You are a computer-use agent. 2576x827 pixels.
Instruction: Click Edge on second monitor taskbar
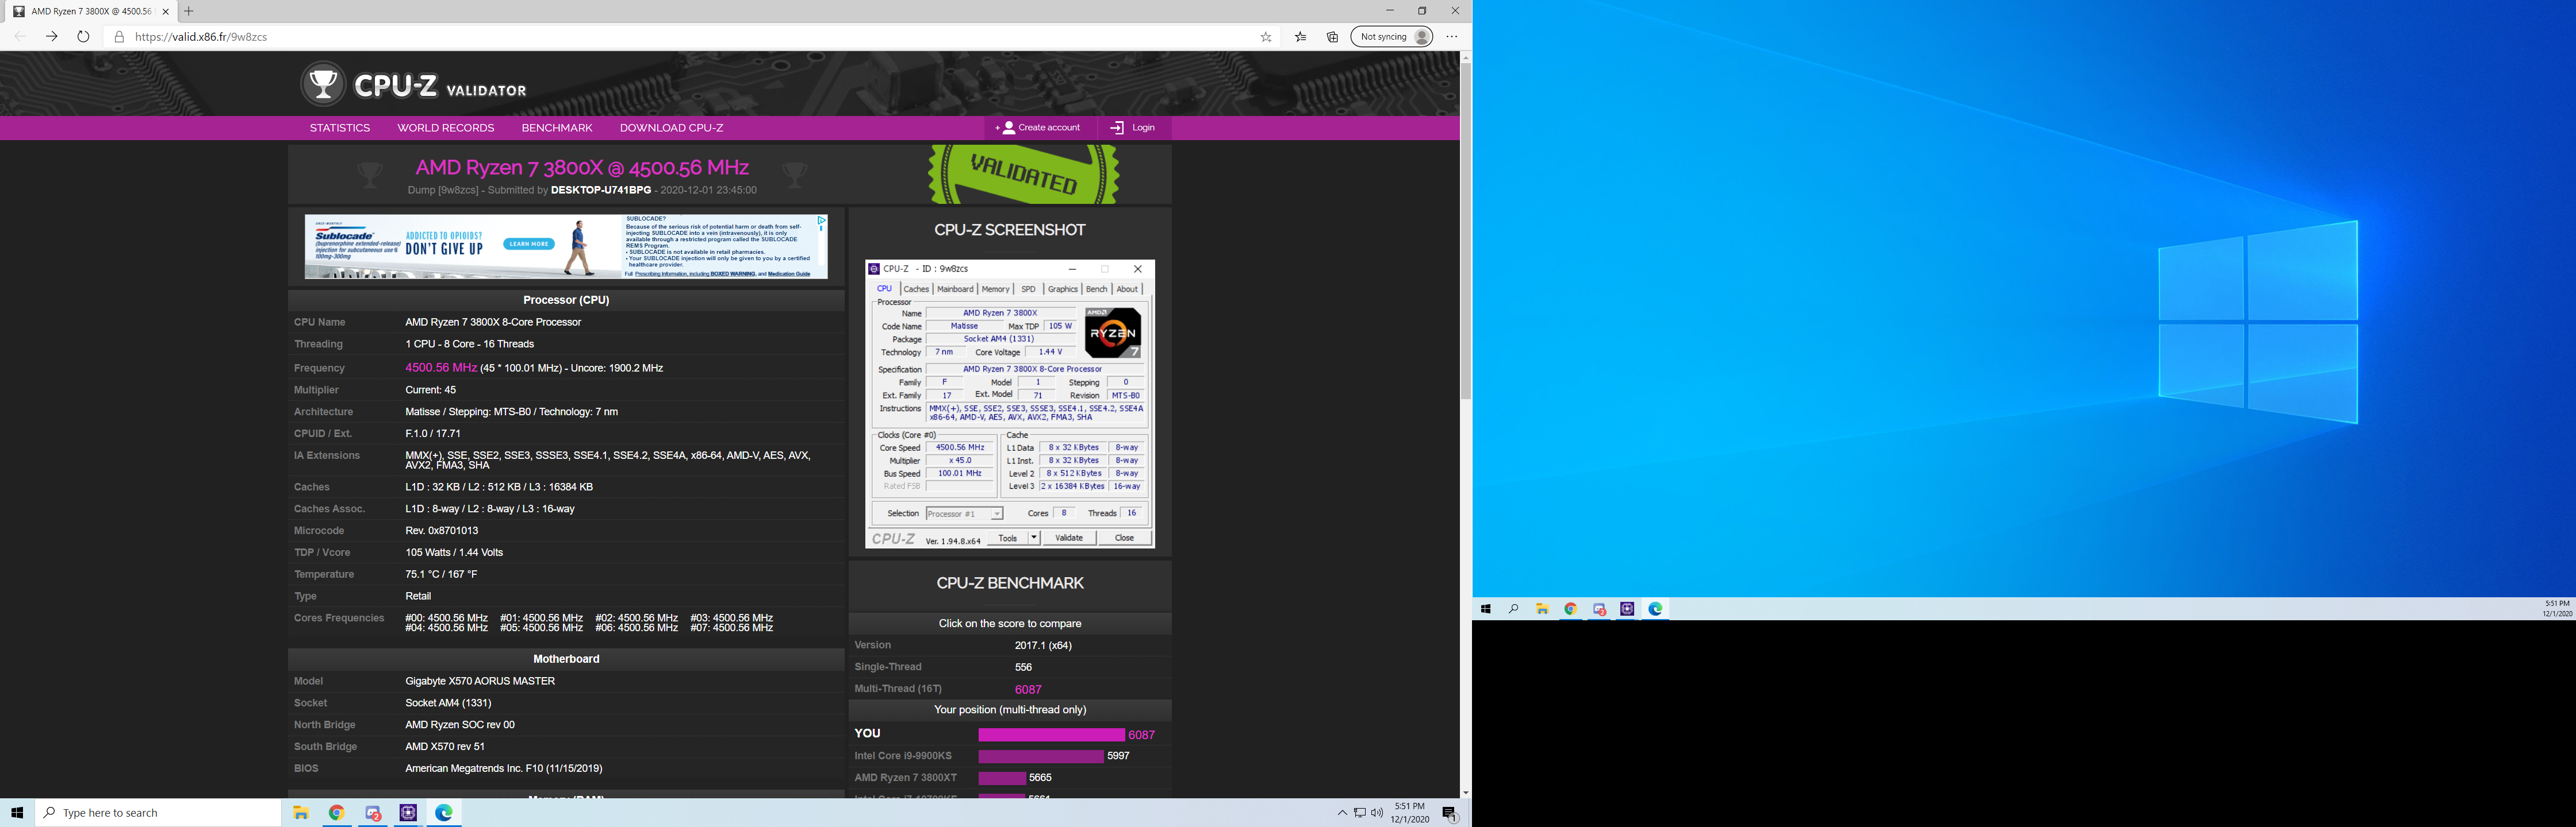point(1656,609)
